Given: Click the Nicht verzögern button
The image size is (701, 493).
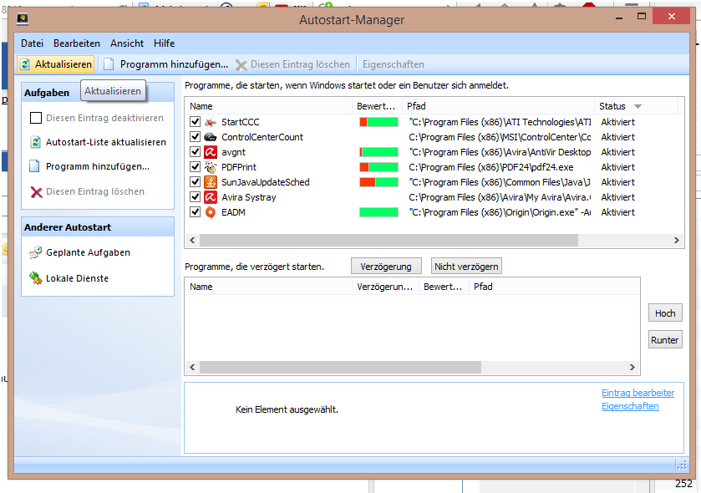Looking at the screenshot, I should [466, 267].
